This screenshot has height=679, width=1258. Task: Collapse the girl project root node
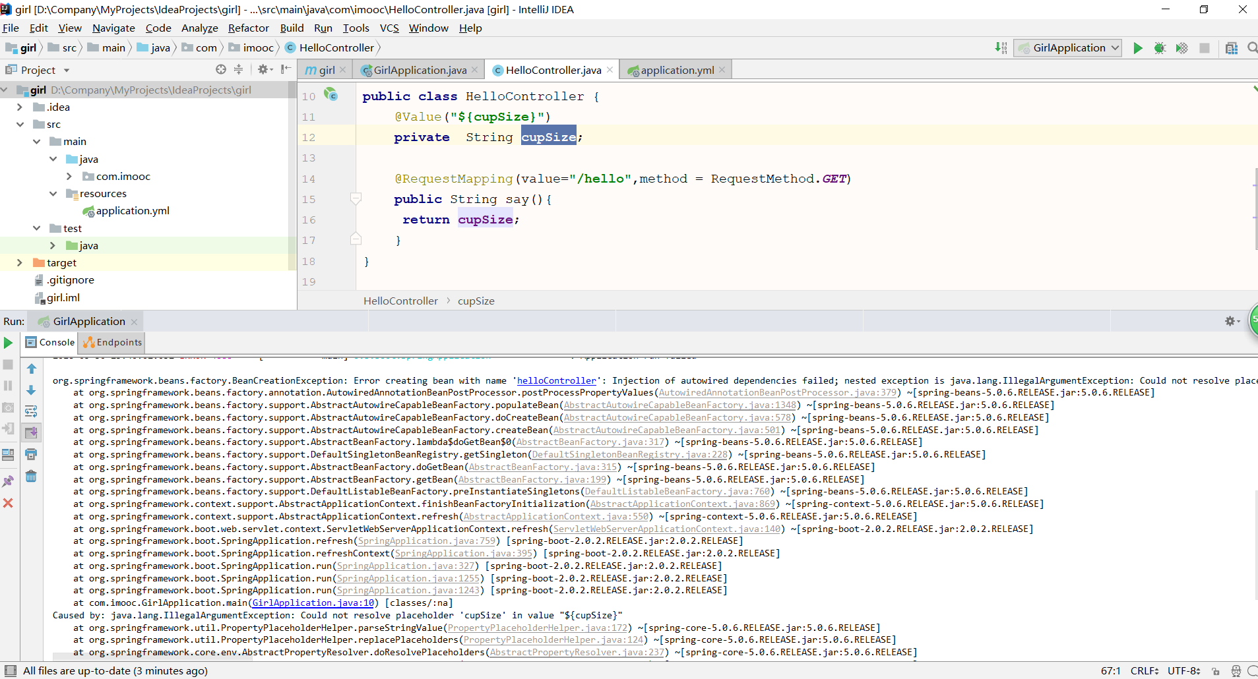click(5, 90)
